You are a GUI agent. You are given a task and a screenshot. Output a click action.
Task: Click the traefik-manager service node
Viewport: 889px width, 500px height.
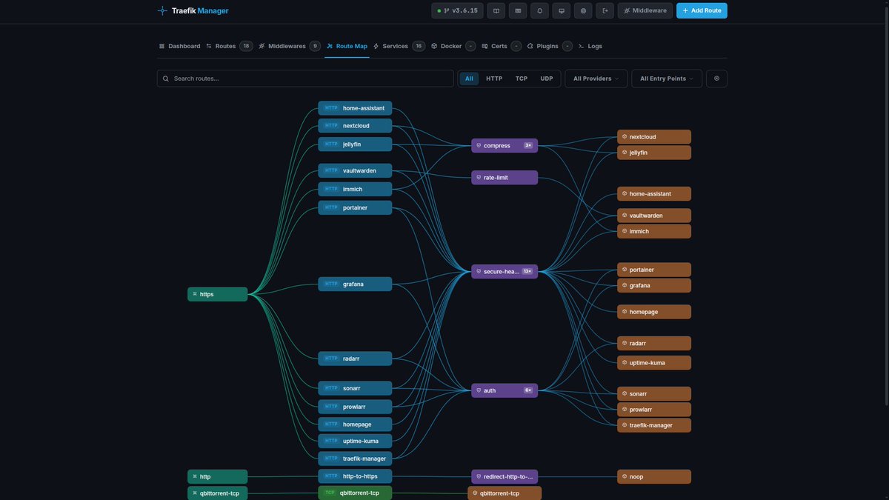point(654,425)
